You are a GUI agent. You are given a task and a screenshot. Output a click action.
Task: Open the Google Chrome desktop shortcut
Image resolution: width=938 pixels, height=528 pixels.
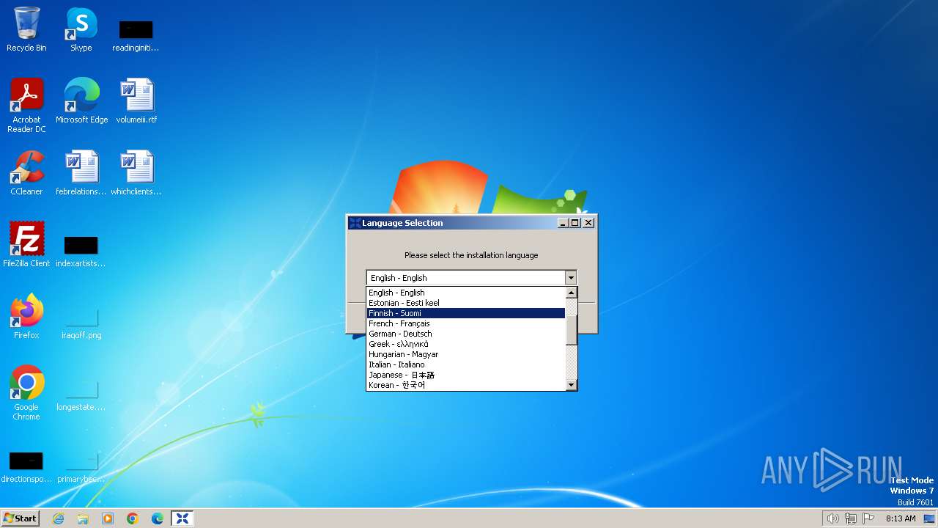(26, 392)
